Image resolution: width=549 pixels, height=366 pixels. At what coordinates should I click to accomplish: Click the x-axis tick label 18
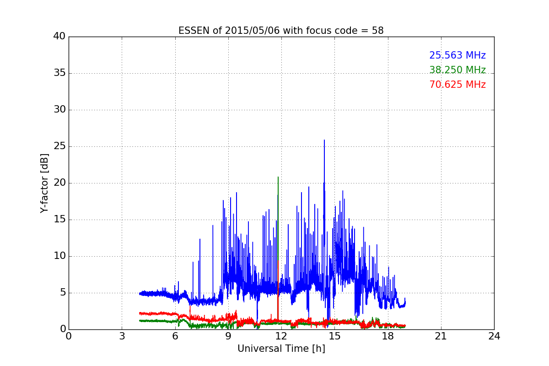[388, 336]
